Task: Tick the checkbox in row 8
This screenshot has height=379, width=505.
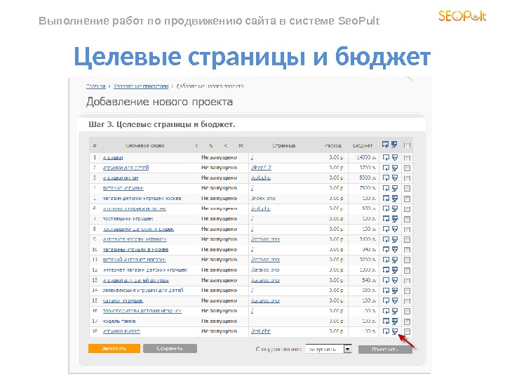Action: [x=407, y=230]
